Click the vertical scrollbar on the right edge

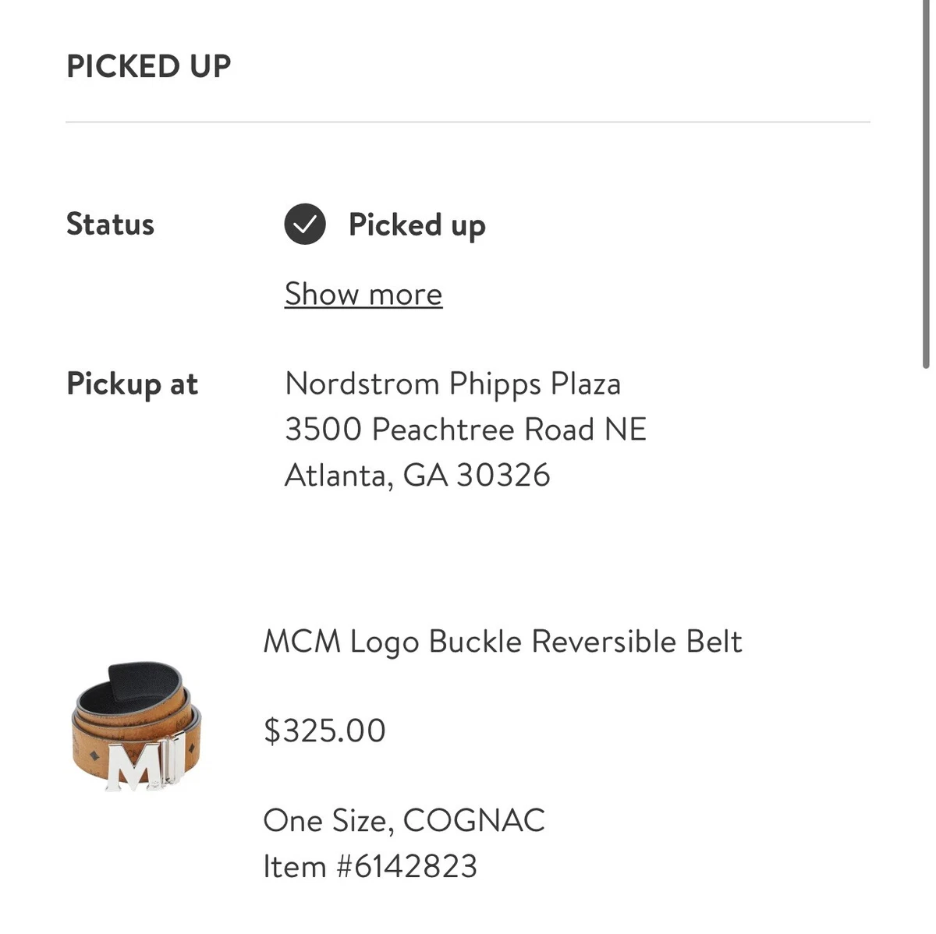(x=925, y=183)
